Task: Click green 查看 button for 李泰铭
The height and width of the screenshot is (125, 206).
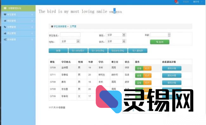Action: 139,75
